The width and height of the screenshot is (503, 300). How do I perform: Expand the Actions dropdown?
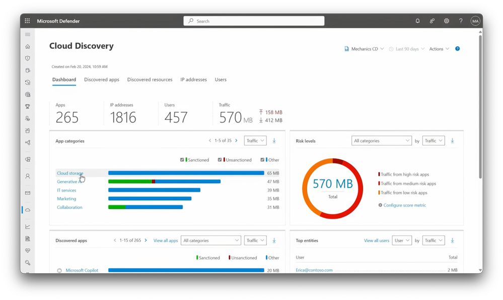[439, 49]
